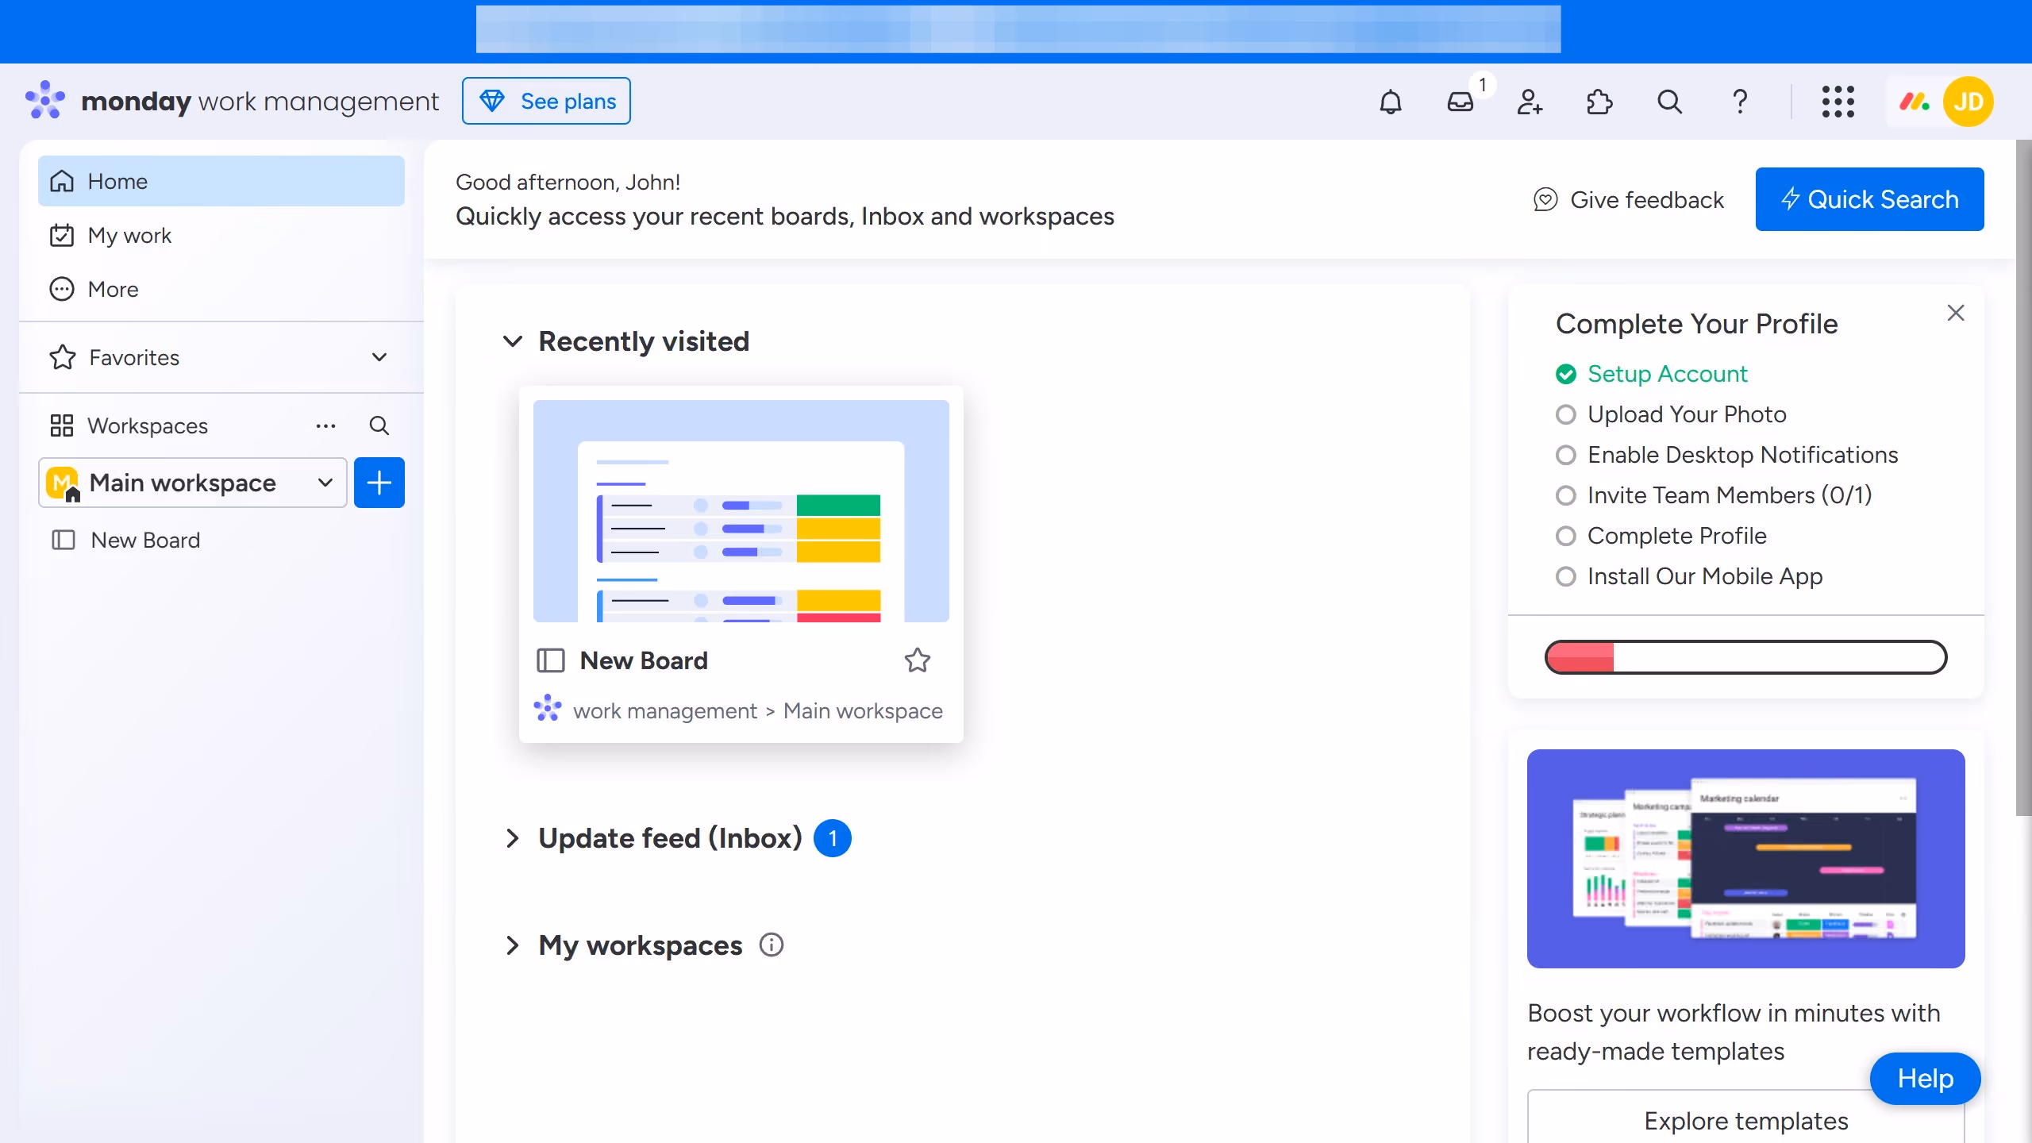The width and height of the screenshot is (2032, 1143).
Task: Click Give feedback
Action: click(1629, 200)
